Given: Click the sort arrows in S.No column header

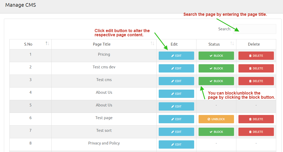Looking at the screenshot, I should tap(47, 44).
